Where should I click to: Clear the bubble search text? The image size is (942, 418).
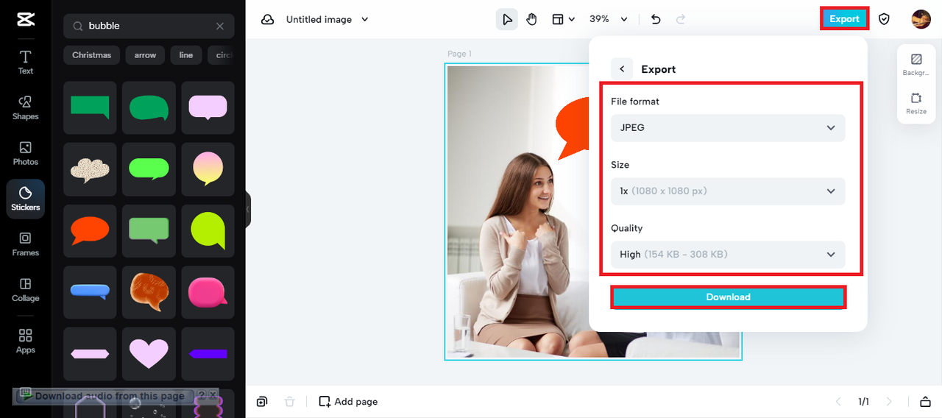tap(220, 26)
